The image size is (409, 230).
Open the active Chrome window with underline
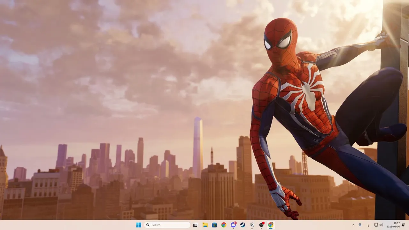coord(271,225)
